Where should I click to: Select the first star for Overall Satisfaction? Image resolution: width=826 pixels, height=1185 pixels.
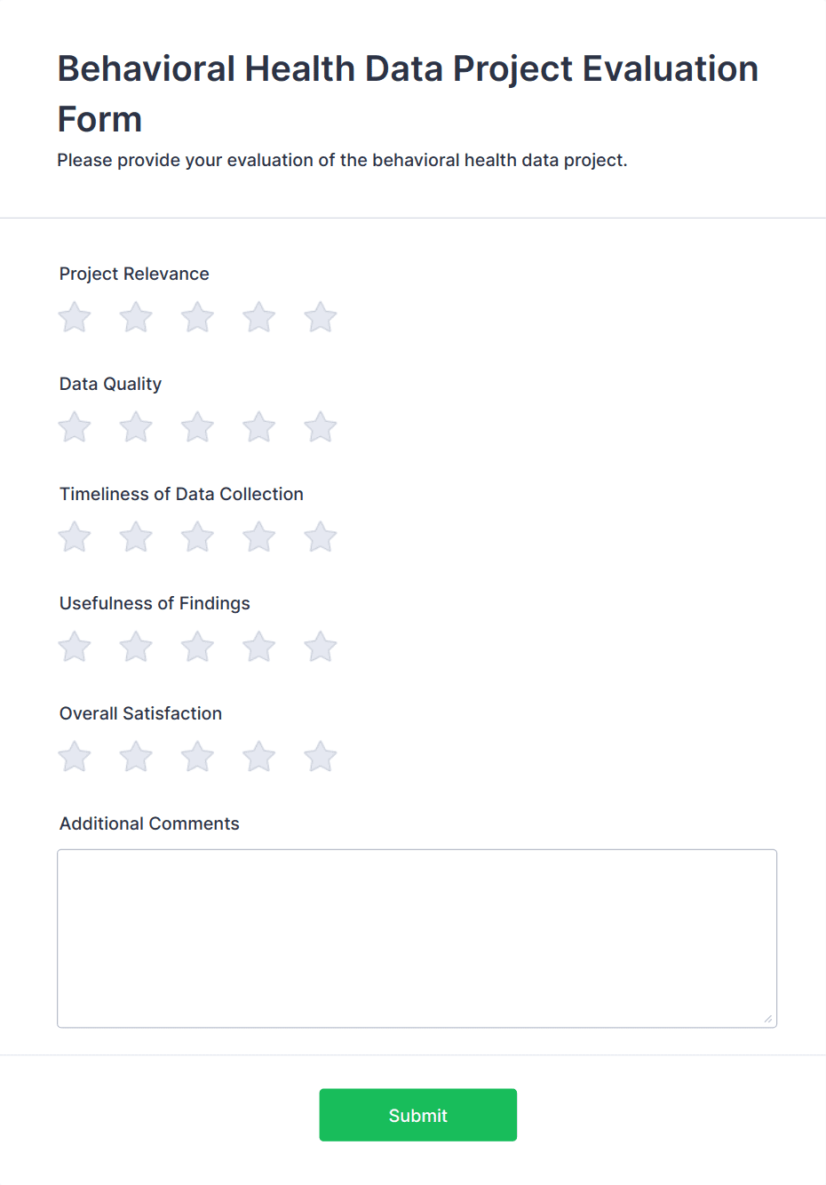click(x=75, y=756)
